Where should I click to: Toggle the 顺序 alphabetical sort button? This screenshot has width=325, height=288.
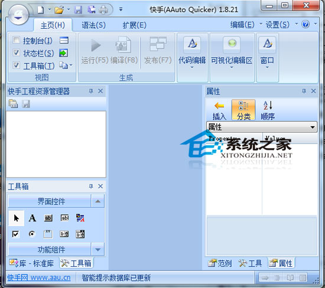click(268, 110)
